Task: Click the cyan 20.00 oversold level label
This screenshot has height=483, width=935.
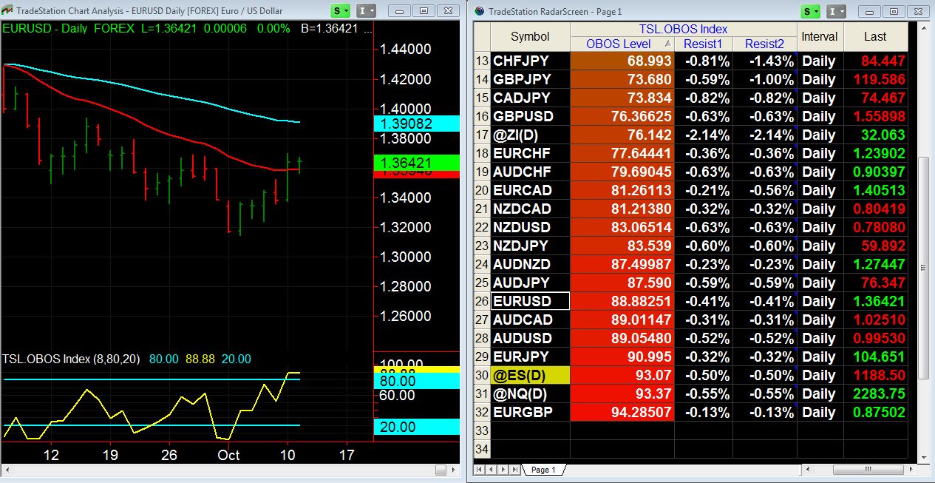Action: coord(418,427)
